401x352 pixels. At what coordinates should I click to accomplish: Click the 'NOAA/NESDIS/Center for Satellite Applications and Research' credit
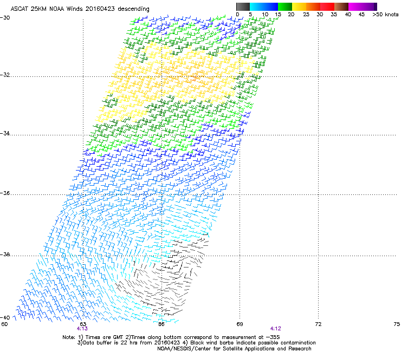click(234, 349)
